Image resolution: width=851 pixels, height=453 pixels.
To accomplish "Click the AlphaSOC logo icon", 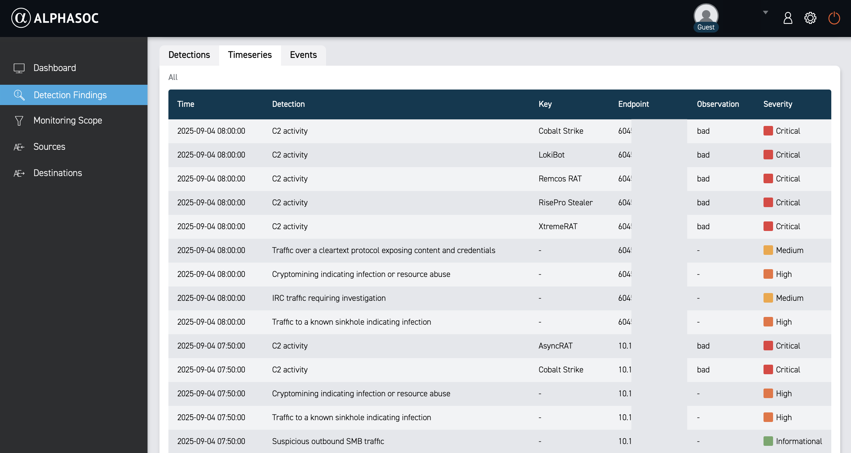I will coord(21,18).
